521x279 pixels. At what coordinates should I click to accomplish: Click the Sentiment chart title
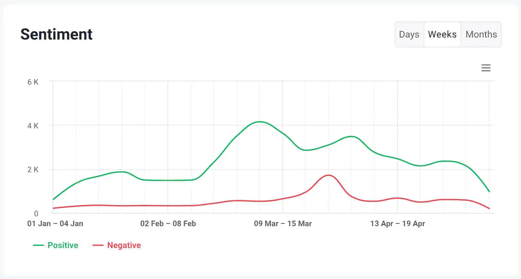tap(56, 34)
